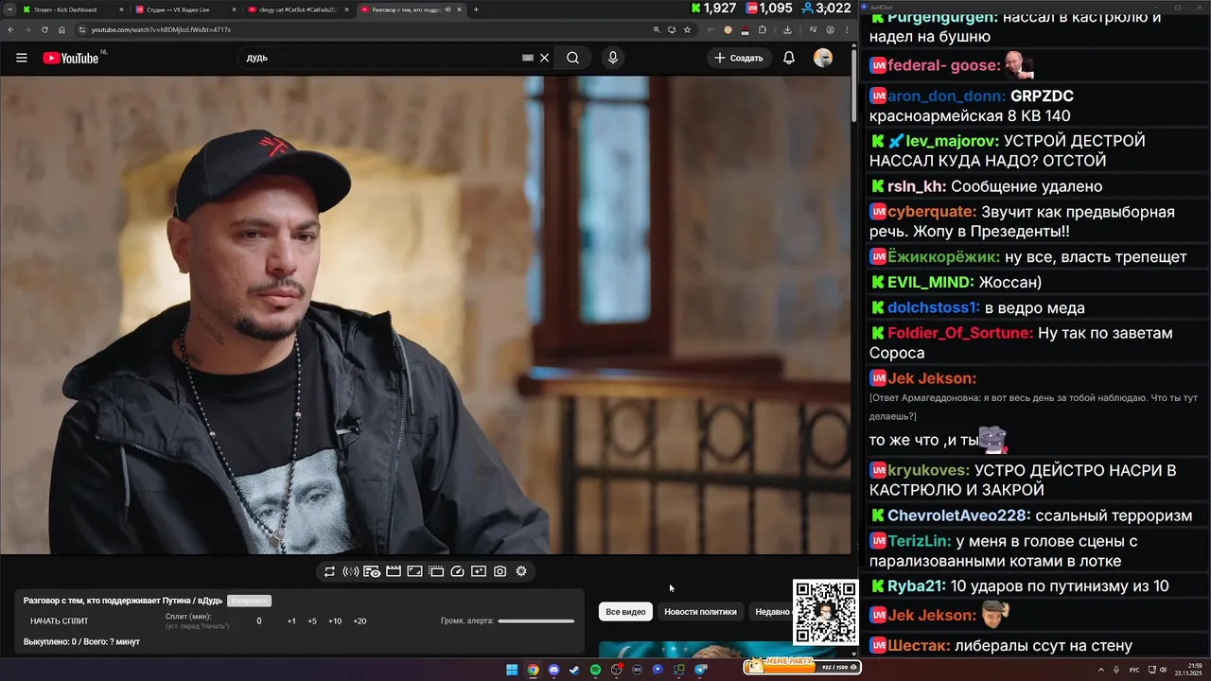
Task: Click the Копировать button next to video title
Action: pyautogui.click(x=249, y=601)
